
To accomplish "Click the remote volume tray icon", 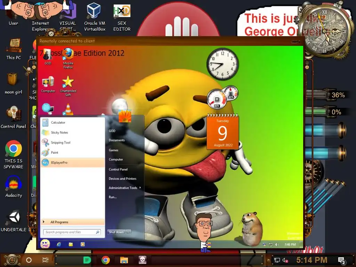I will click(277, 244).
